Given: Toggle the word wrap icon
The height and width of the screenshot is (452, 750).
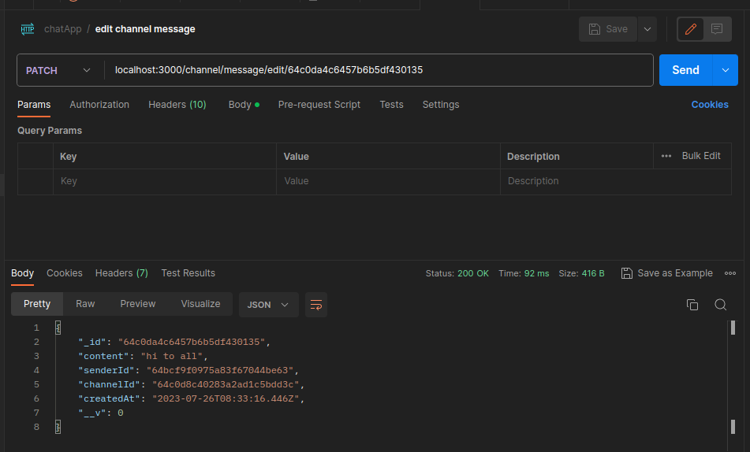Looking at the screenshot, I should coord(316,305).
